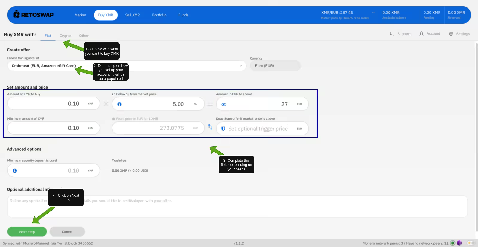Screen dimensions: 478x247
Task: Cancel the offer creation
Action: pyautogui.click(x=67, y=232)
